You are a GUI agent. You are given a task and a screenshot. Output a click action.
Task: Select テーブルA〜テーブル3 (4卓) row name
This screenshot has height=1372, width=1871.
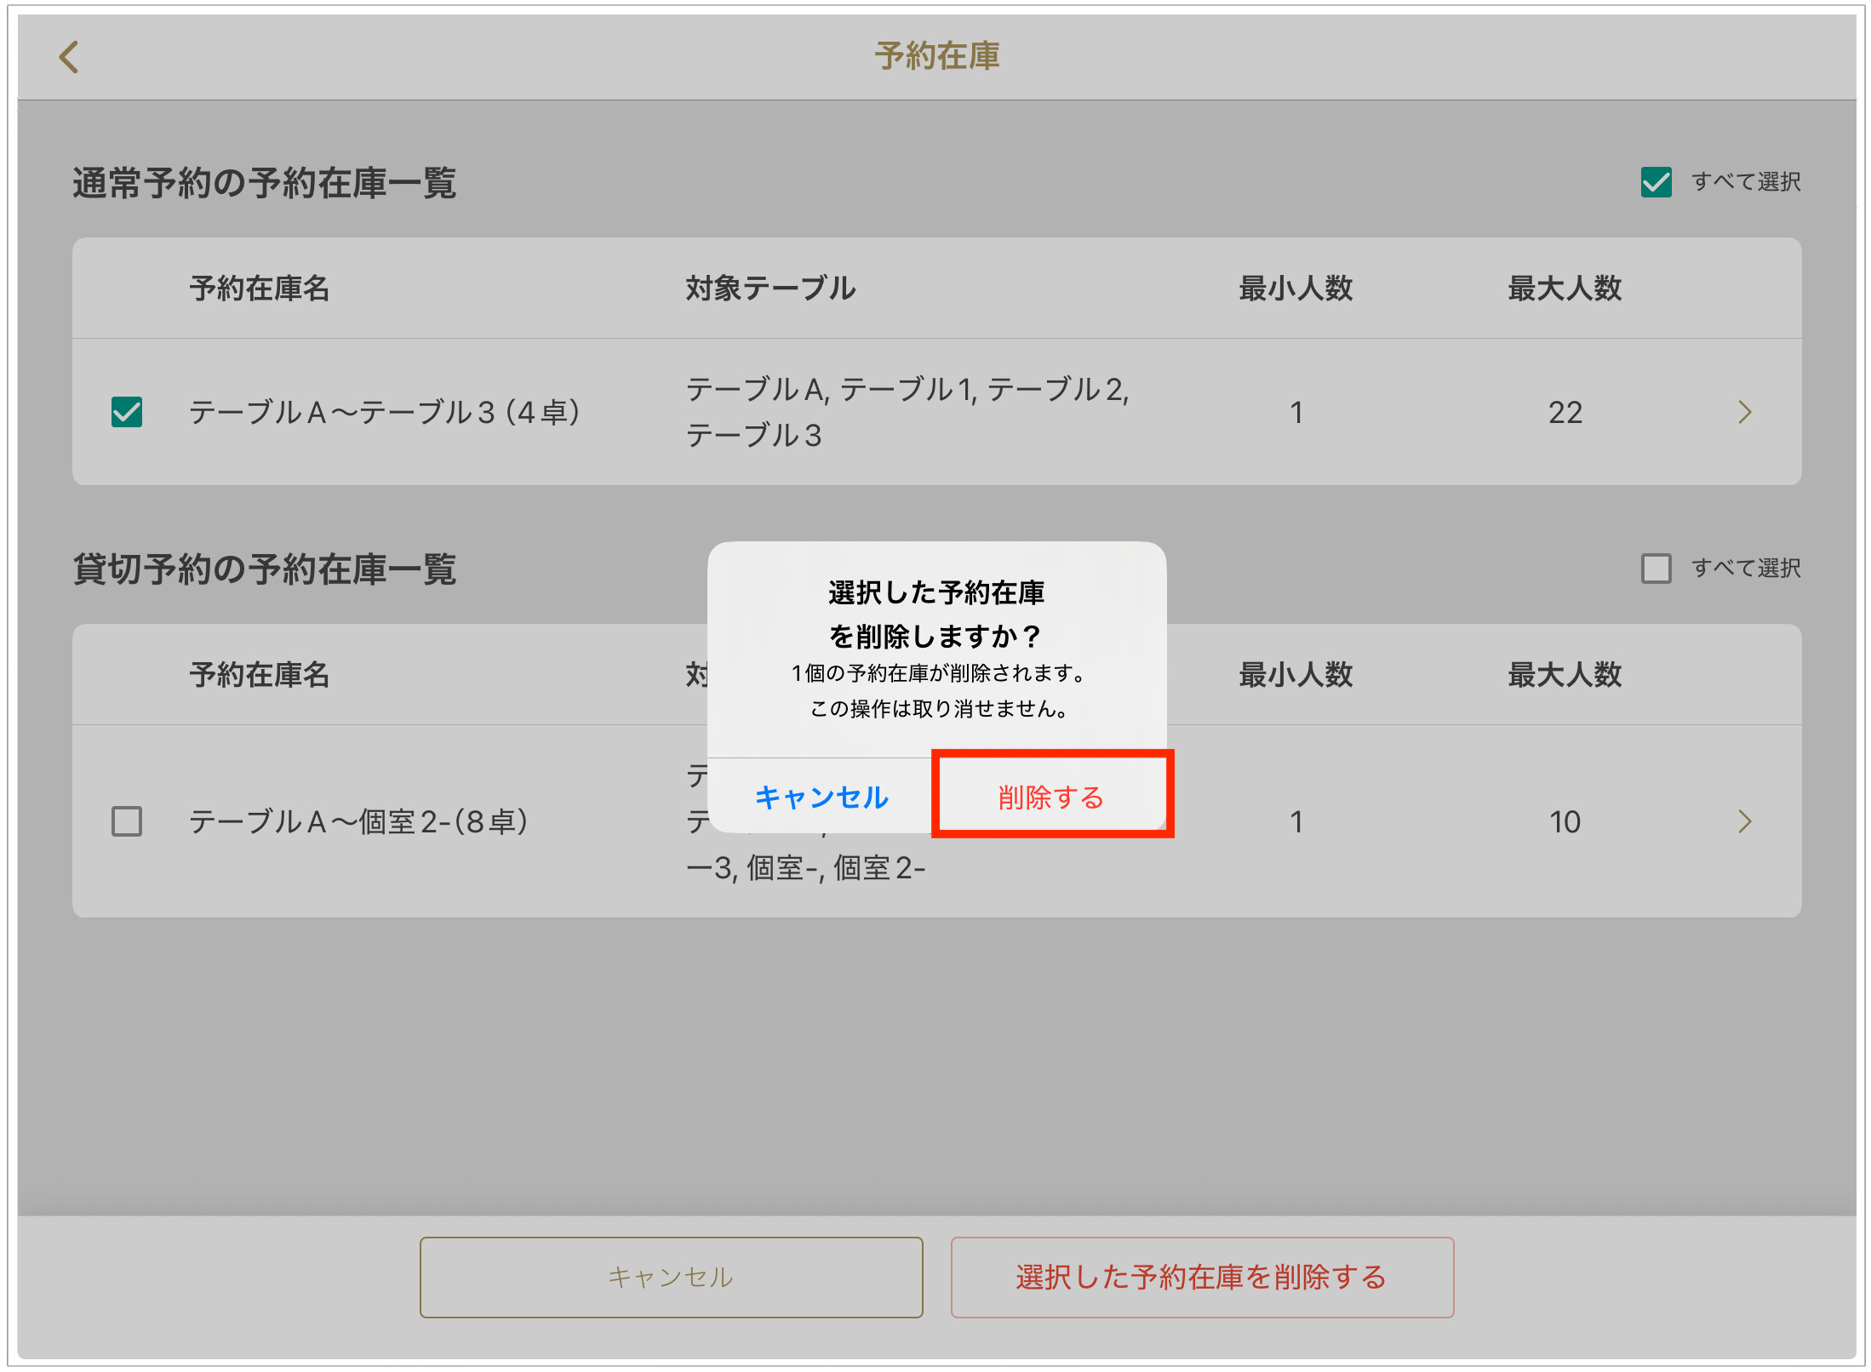(x=384, y=413)
